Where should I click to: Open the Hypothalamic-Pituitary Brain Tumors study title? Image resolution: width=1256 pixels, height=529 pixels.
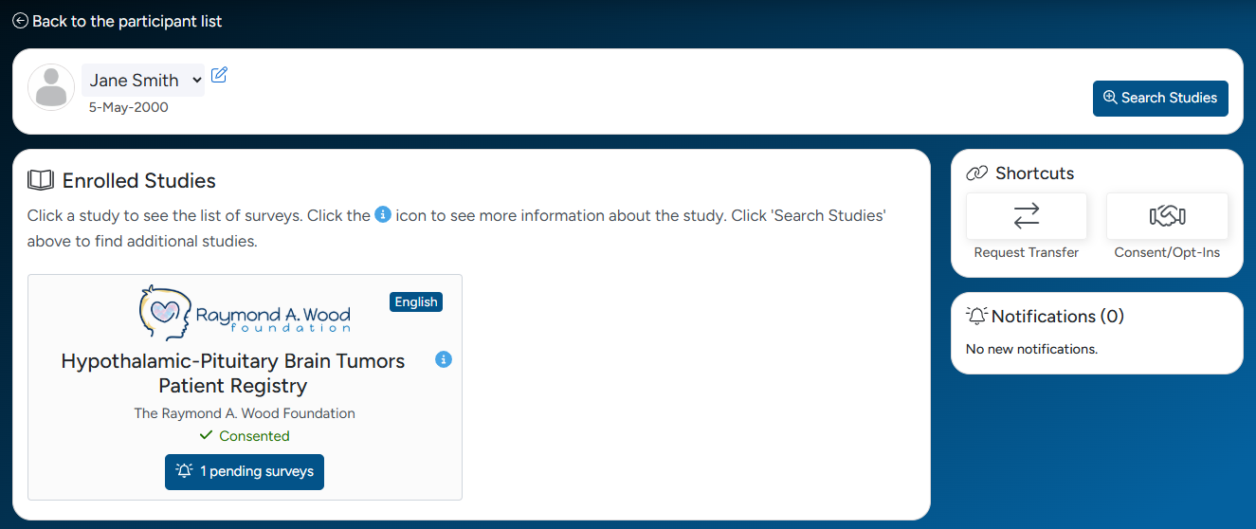[233, 374]
